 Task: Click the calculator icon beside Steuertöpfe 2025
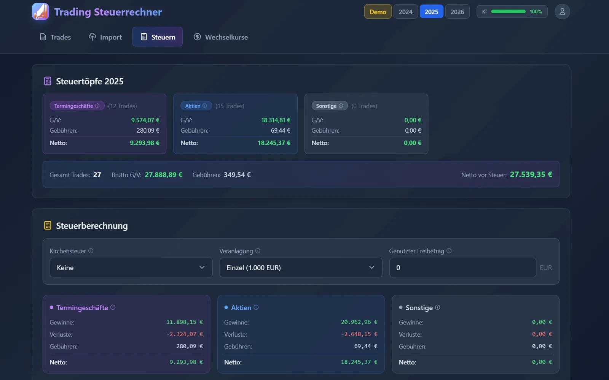coord(48,81)
